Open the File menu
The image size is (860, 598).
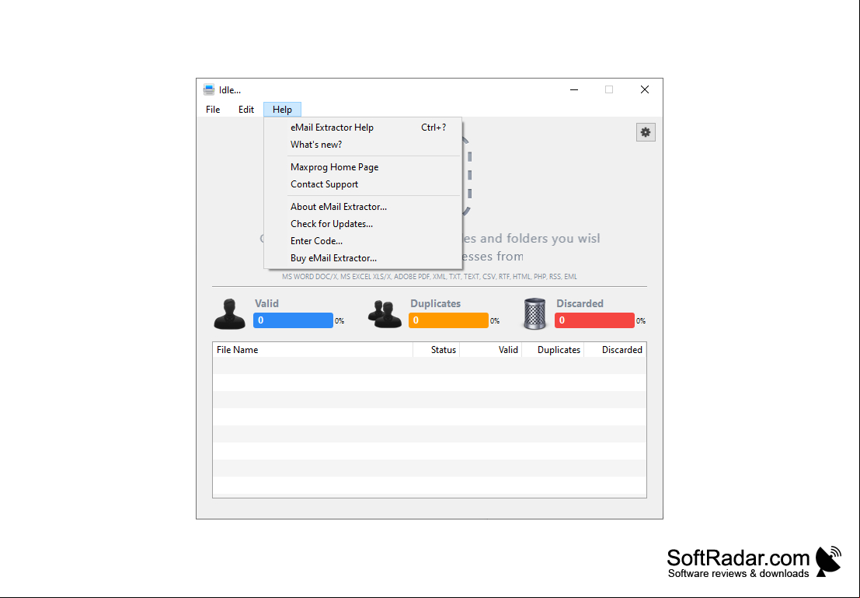click(x=213, y=110)
